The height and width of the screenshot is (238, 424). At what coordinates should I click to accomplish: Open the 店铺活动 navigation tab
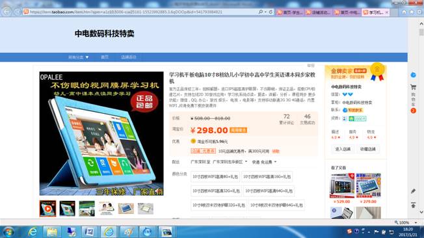129,57
